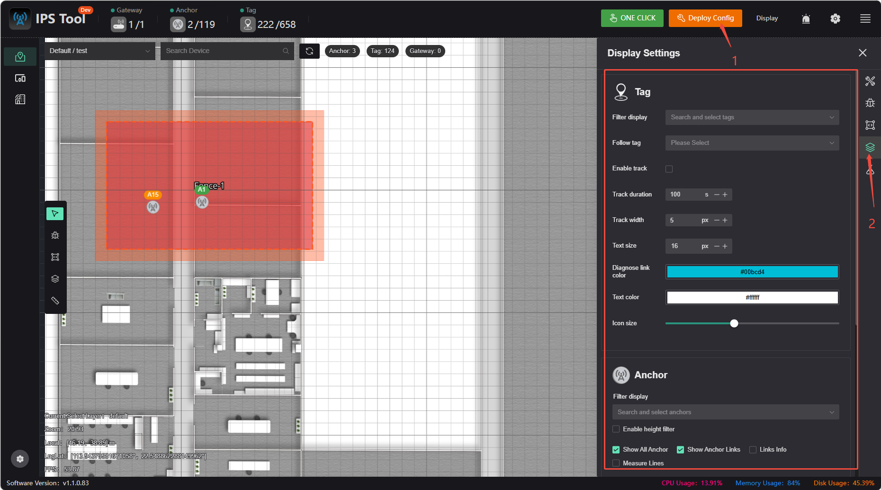Expand the Default / test map dropdown
The width and height of the screenshot is (881, 490).
pos(100,51)
